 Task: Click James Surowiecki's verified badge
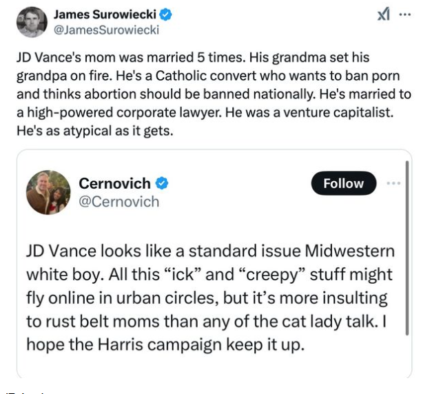[165, 14]
